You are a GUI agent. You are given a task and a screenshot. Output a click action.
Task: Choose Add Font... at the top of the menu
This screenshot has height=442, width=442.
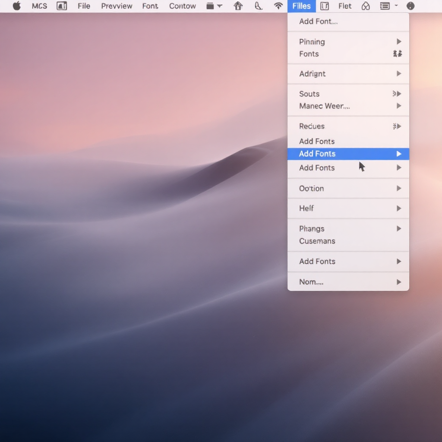tap(348, 22)
